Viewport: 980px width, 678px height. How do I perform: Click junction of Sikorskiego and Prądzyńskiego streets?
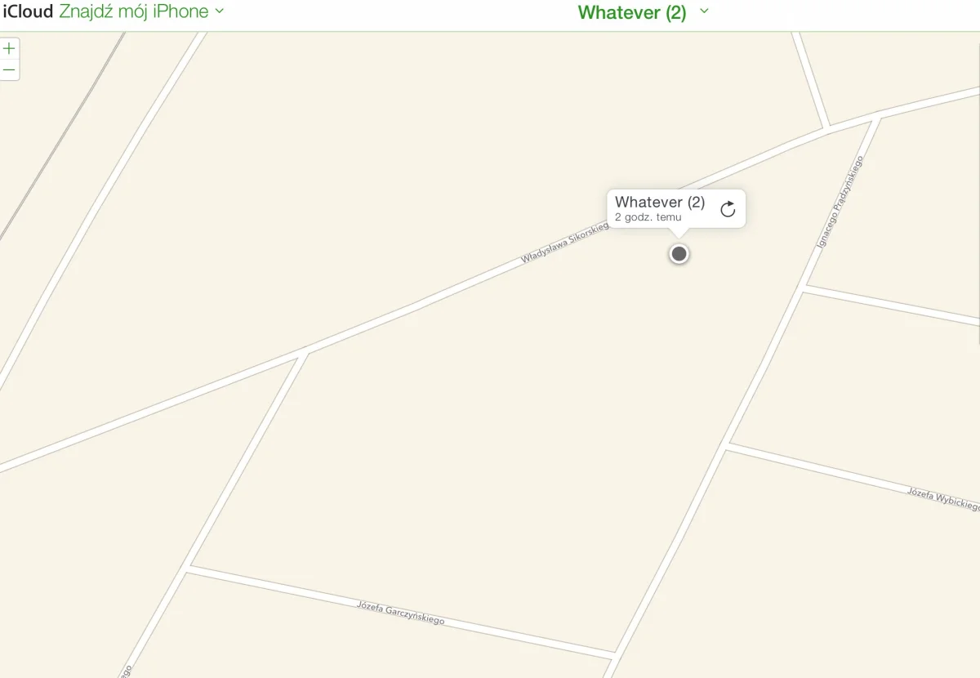[x=877, y=115]
